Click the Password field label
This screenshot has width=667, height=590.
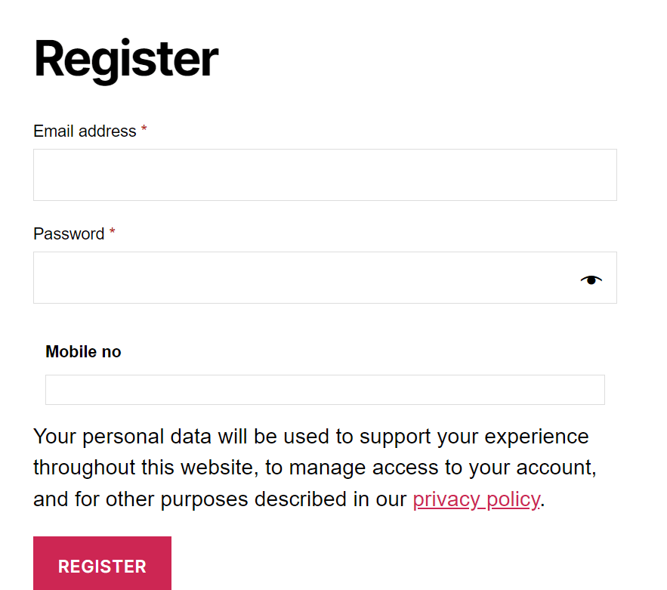coord(69,234)
